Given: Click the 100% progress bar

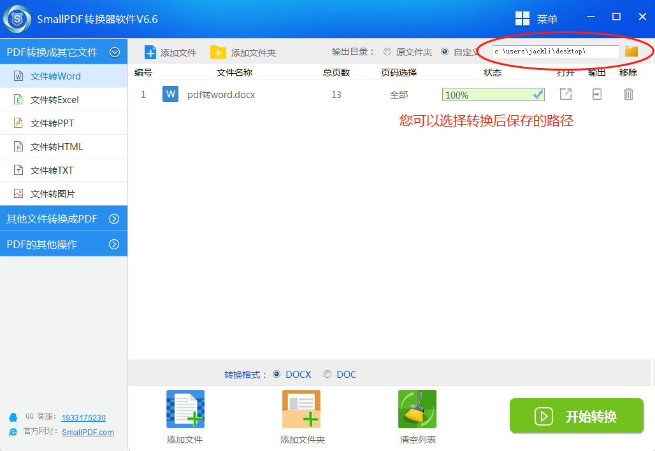Looking at the screenshot, I should pos(493,95).
